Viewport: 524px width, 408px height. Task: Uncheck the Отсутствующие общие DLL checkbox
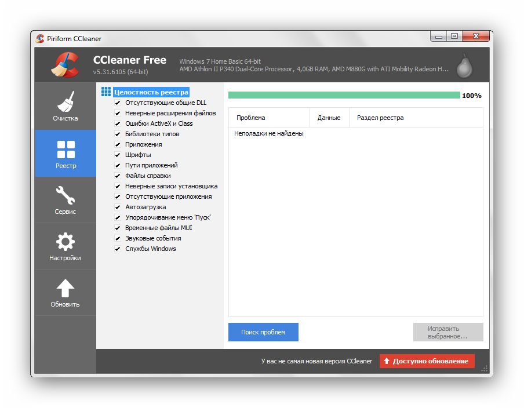[118, 103]
